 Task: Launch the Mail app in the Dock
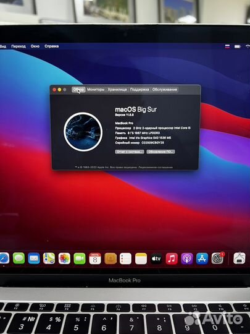click(34, 258)
